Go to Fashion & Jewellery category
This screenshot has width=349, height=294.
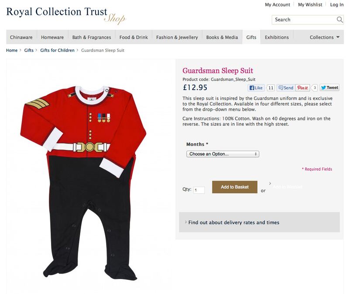coord(177,38)
